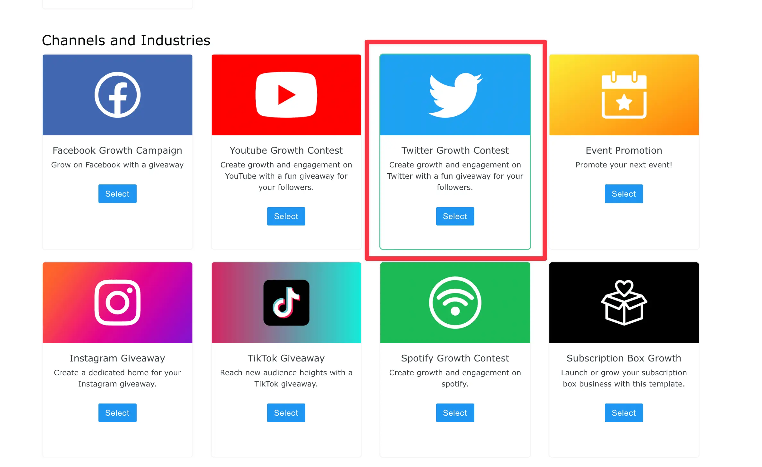Click Select for YouTube Growth Contest
This screenshot has width=762, height=467.
click(286, 216)
